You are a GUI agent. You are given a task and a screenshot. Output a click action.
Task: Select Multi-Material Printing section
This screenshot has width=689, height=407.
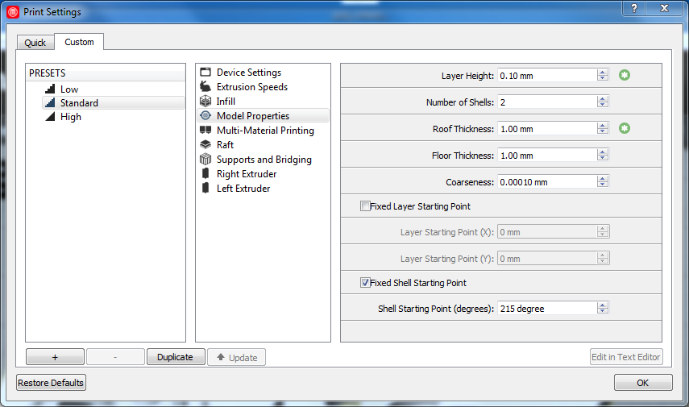point(263,130)
